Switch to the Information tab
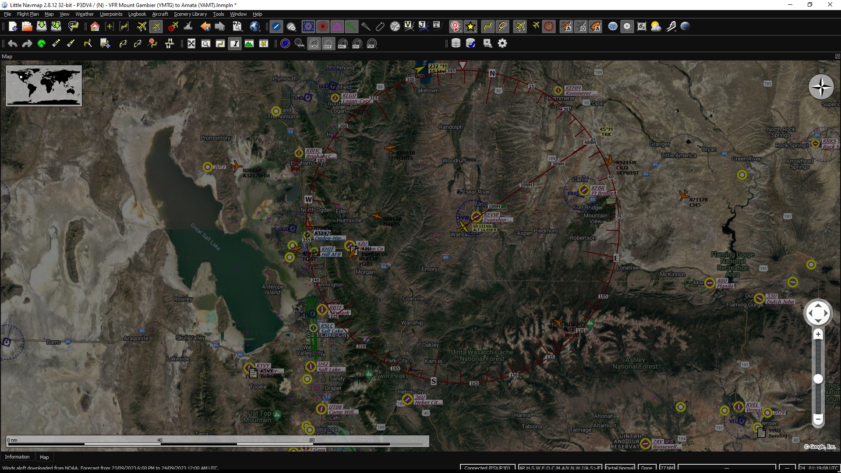Screen dimensions: 841x473 pos(17,457)
